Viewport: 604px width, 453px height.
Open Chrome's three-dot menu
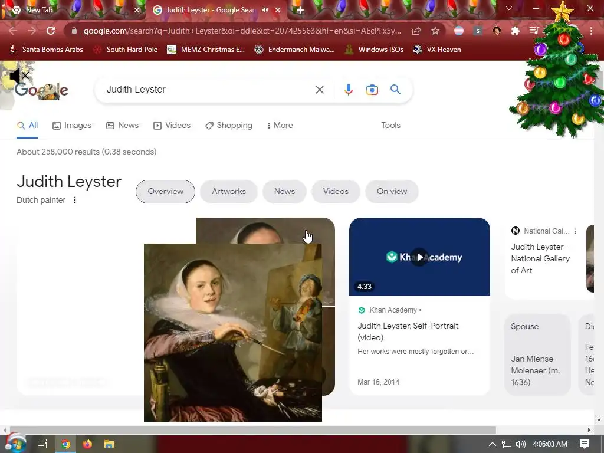pos(591,31)
